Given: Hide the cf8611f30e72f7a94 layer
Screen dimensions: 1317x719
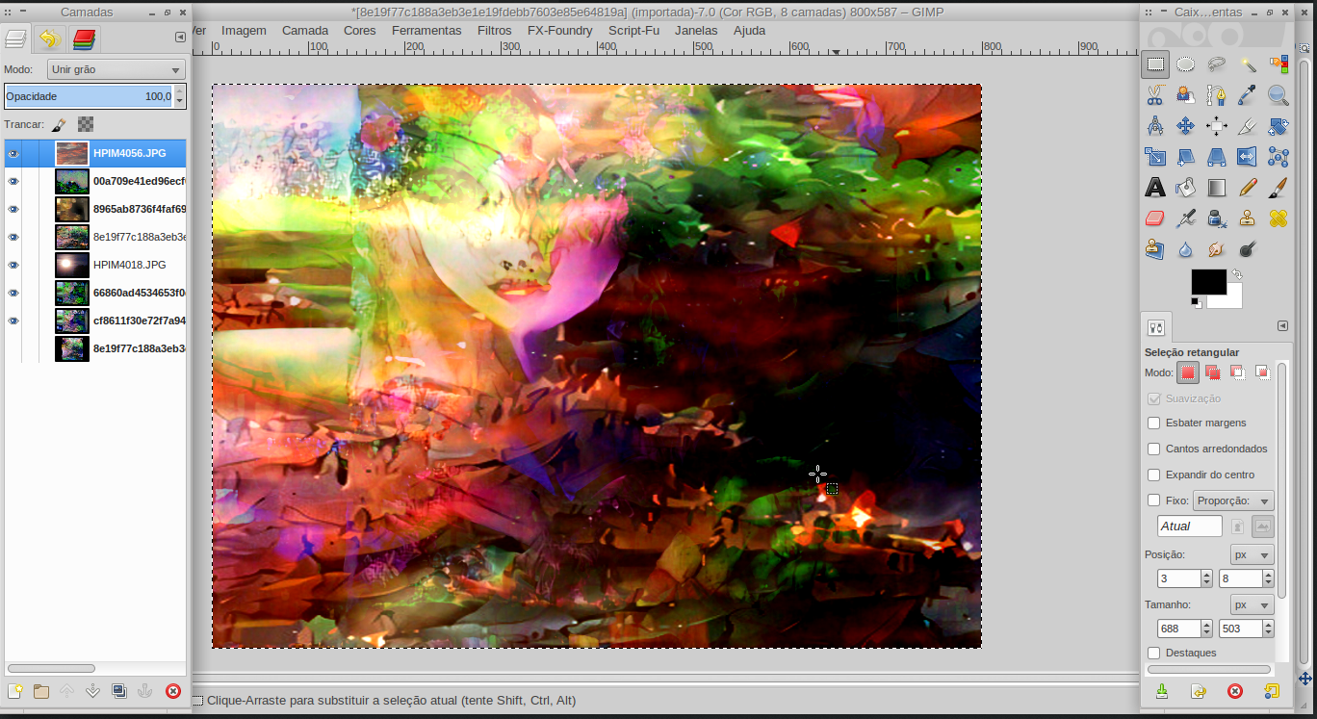Looking at the screenshot, I should click(13, 321).
